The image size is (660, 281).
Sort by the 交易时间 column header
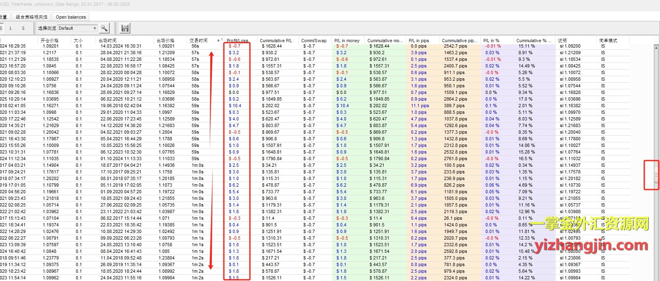pyautogui.click(x=199, y=41)
